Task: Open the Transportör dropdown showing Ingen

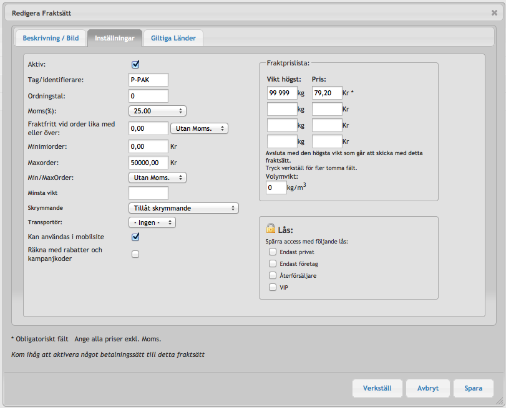Action: click(152, 222)
